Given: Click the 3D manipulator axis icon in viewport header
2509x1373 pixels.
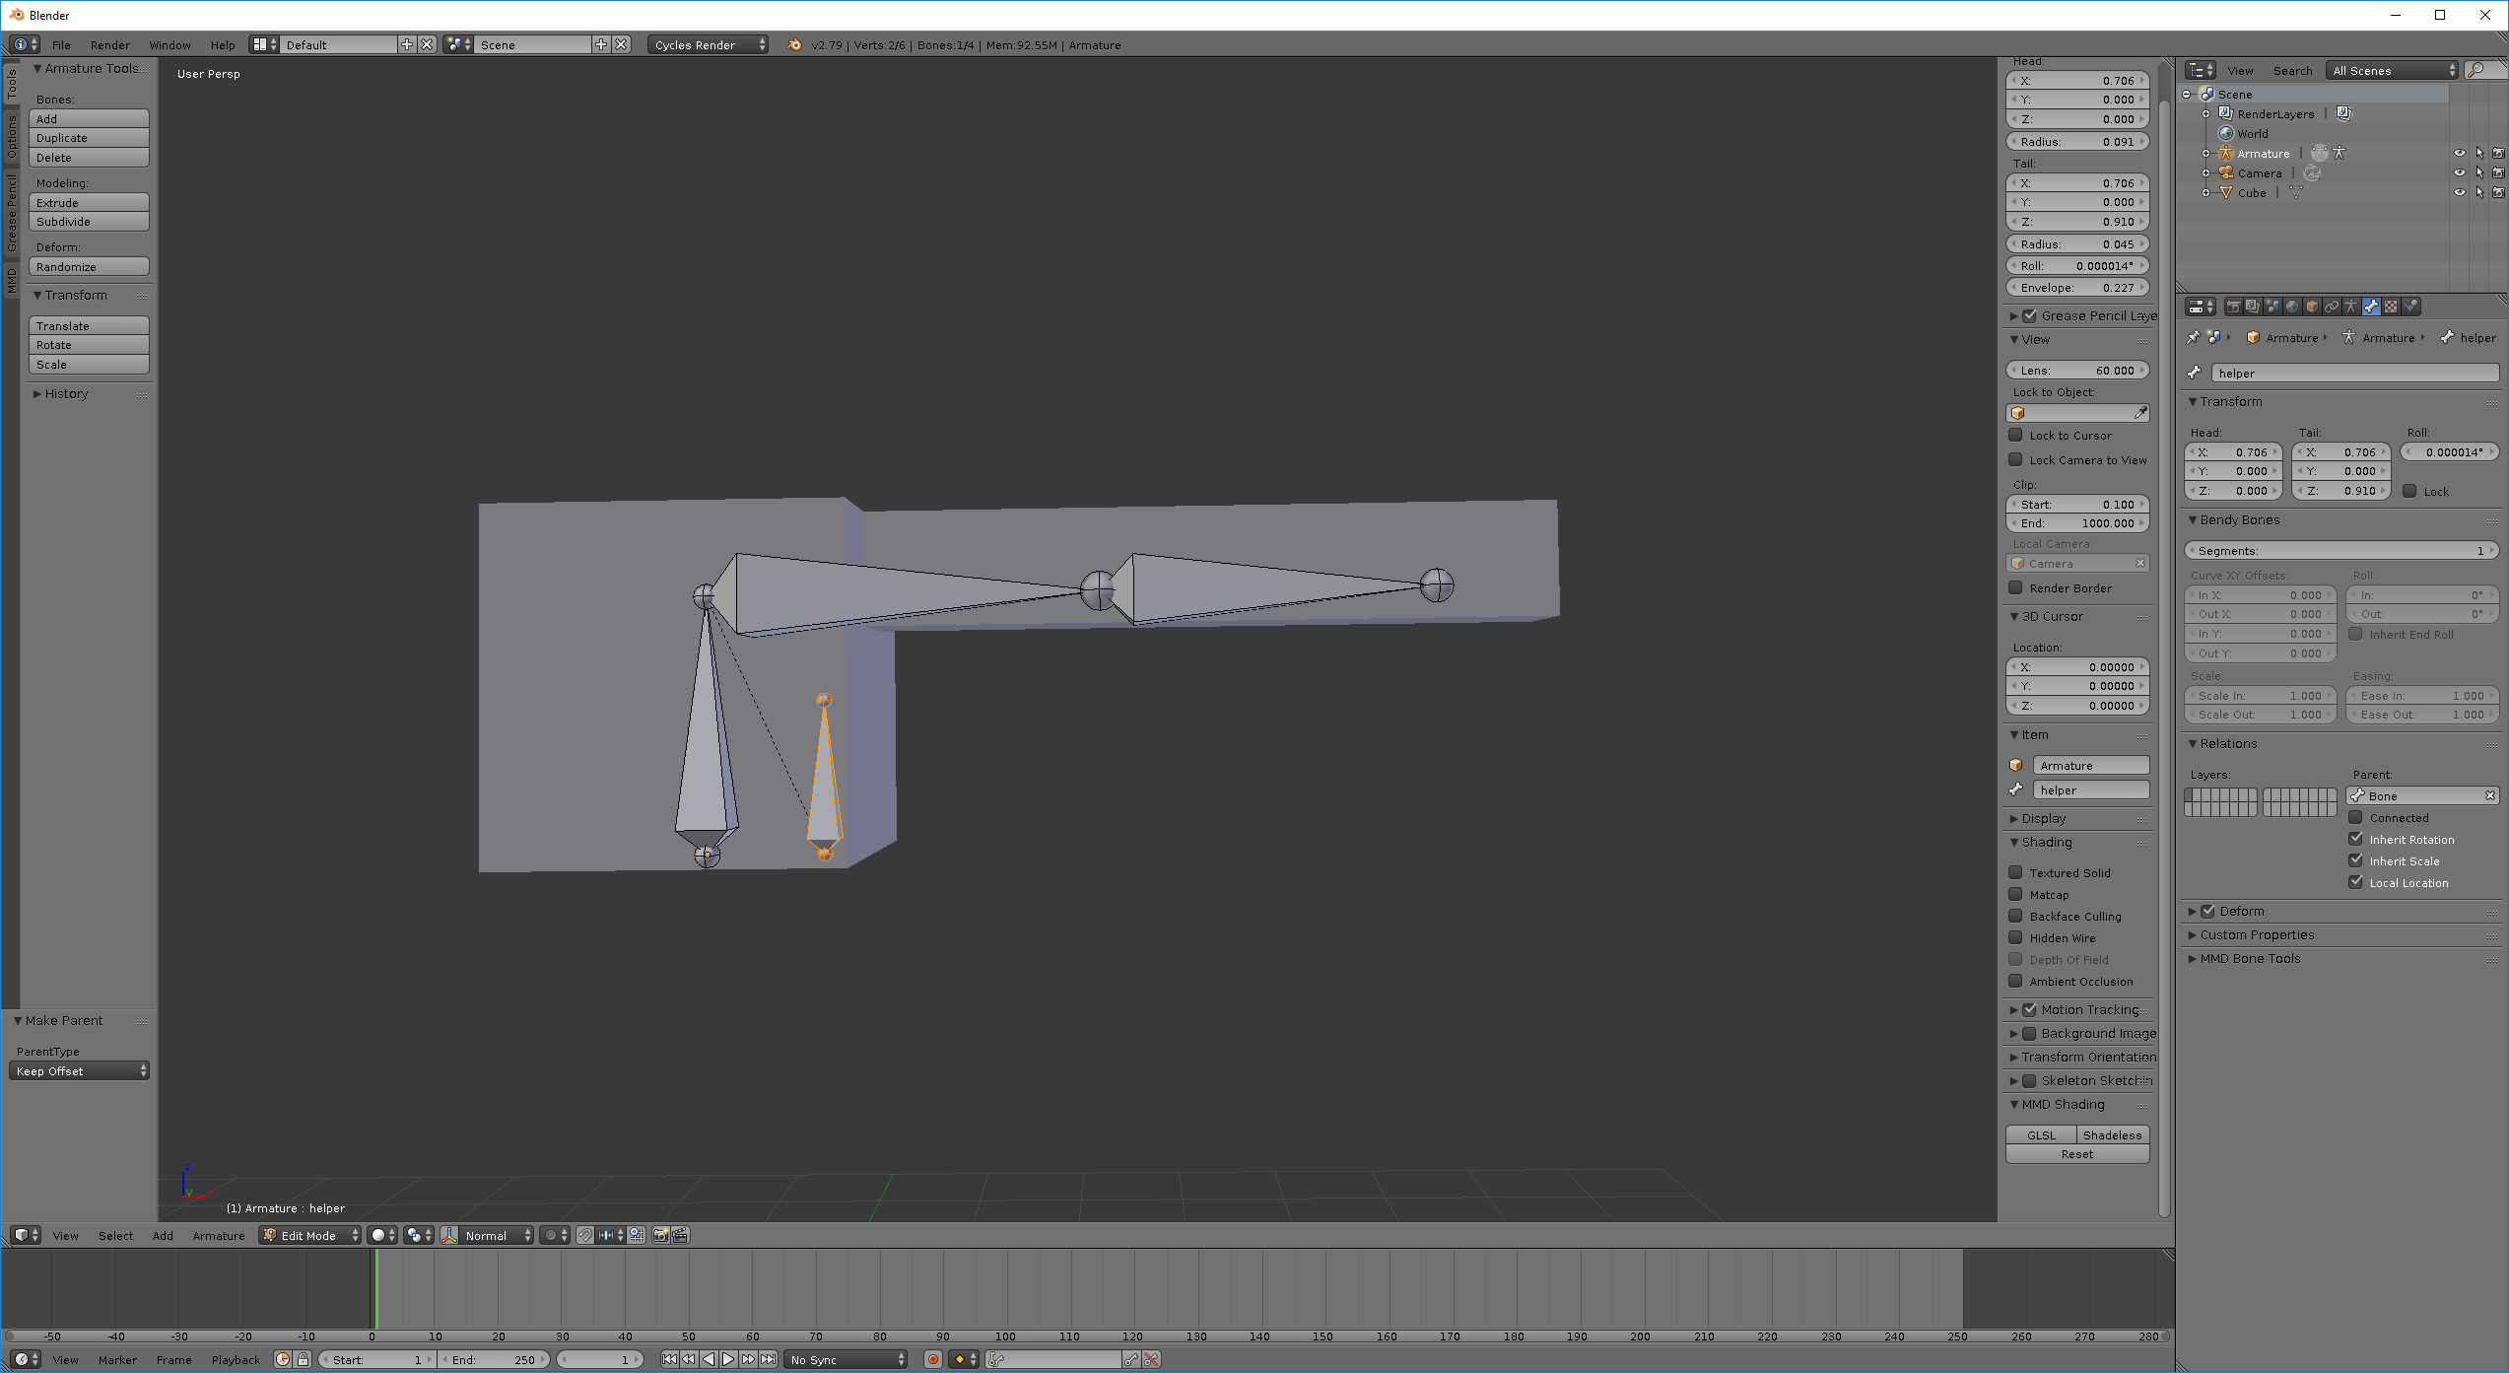Looking at the screenshot, I should (449, 1235).
